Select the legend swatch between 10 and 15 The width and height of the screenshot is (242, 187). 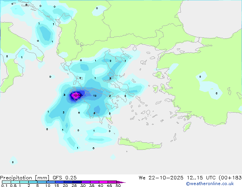(x=50, y=182)
